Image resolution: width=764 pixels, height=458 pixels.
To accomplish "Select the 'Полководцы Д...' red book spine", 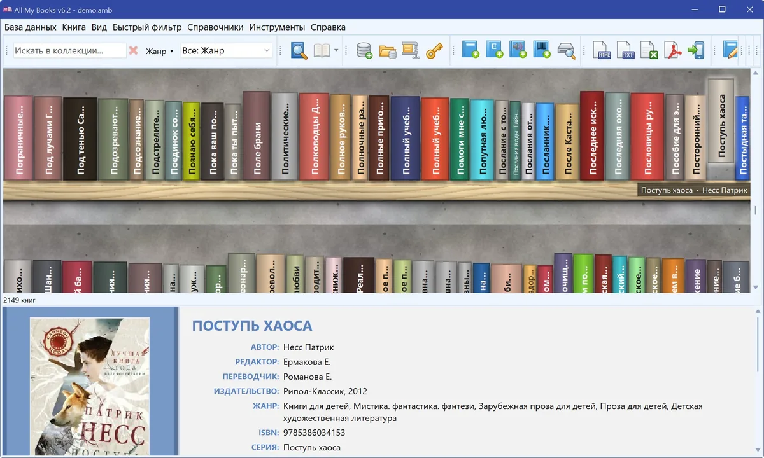I will point(315,137).
